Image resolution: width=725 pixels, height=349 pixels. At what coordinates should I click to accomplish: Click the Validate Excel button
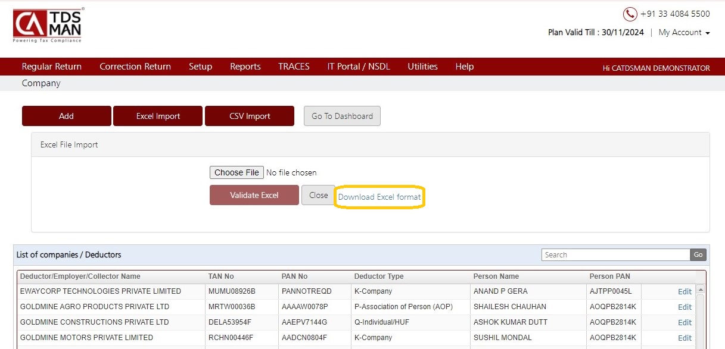click(x=254, y=195)
